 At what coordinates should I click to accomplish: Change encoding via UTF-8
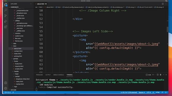click(x=149, y=93)
